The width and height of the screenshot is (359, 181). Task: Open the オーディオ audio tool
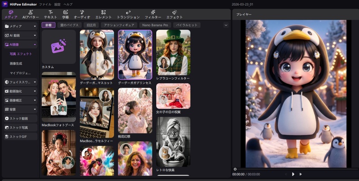pos(82,14)
